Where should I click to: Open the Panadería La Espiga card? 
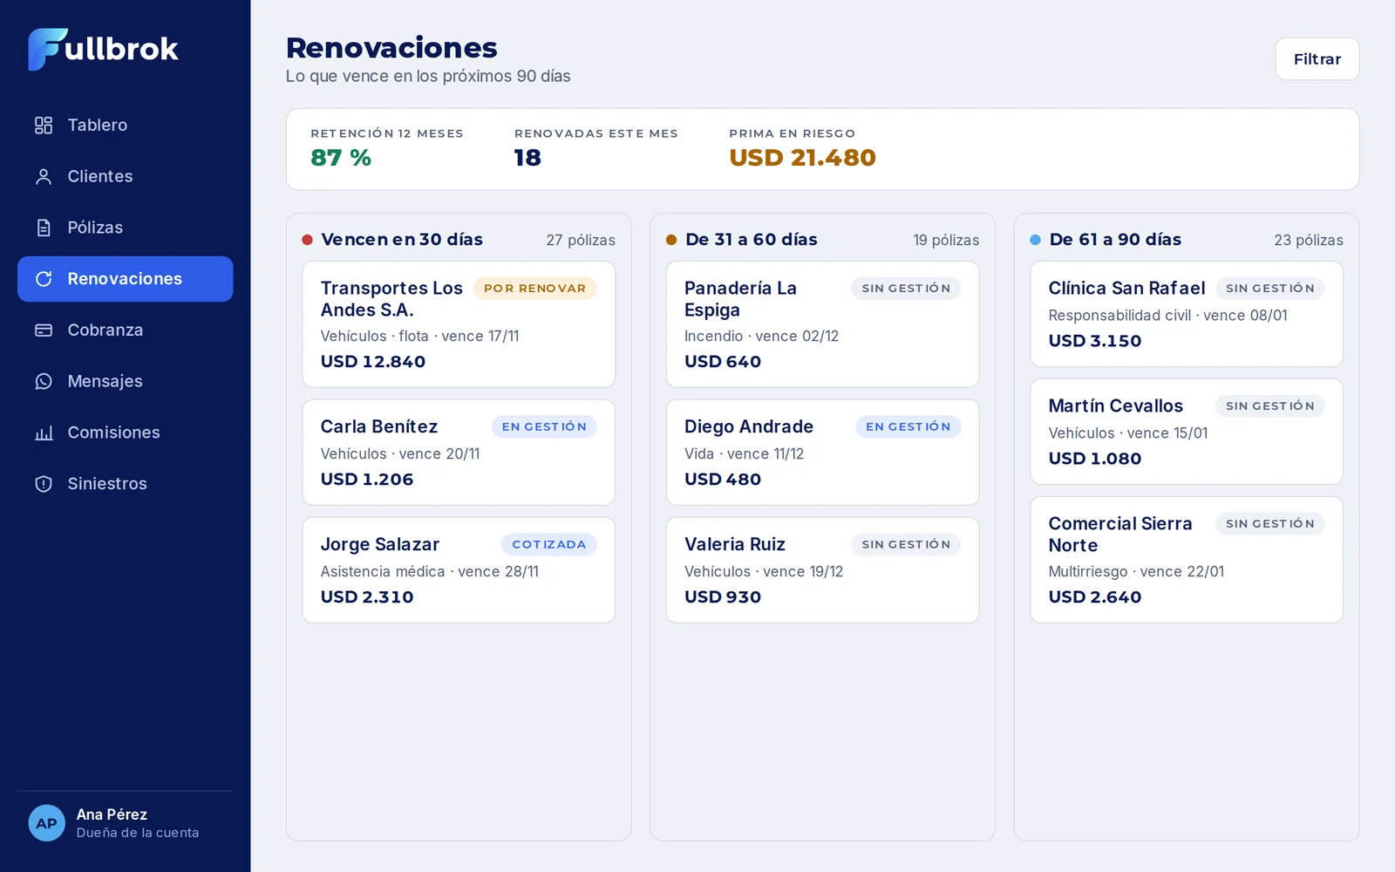[x=822, y=324]
